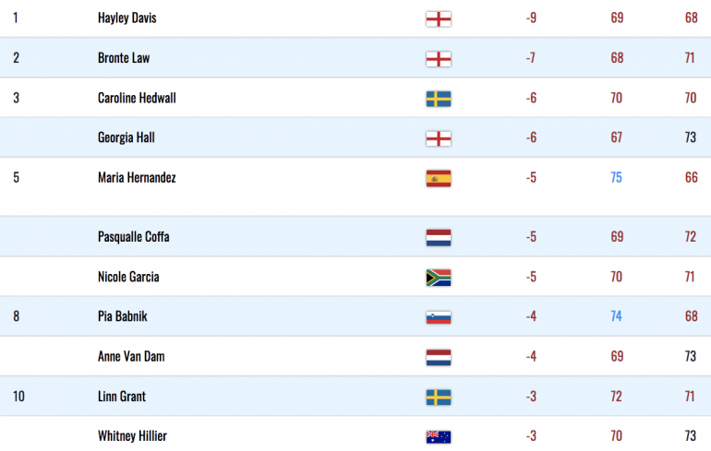Click Slovenia flag for Pia Babnik
711x451 pixels.
[439, 317]
